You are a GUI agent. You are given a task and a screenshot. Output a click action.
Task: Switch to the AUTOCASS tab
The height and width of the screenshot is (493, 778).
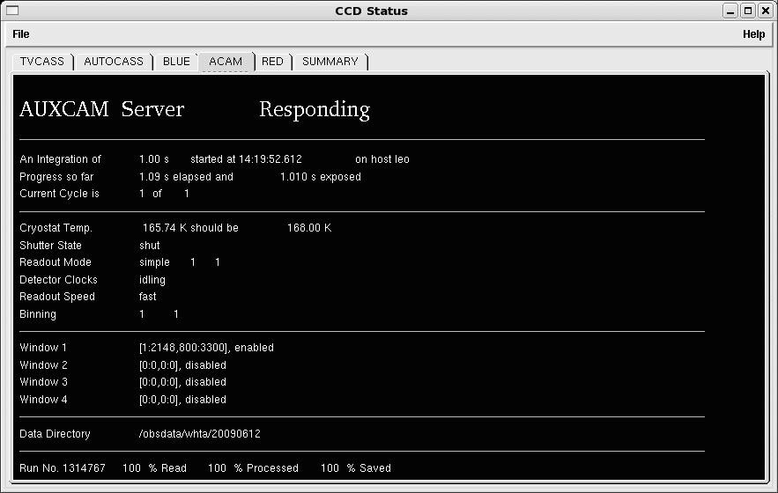coord(114,62)
